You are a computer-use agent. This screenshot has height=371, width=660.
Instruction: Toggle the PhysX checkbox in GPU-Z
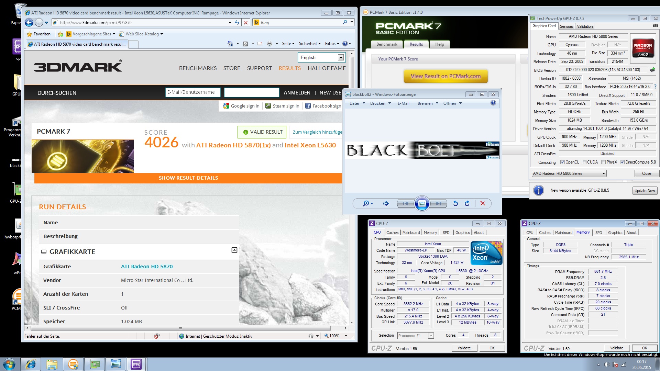[603, 162]
